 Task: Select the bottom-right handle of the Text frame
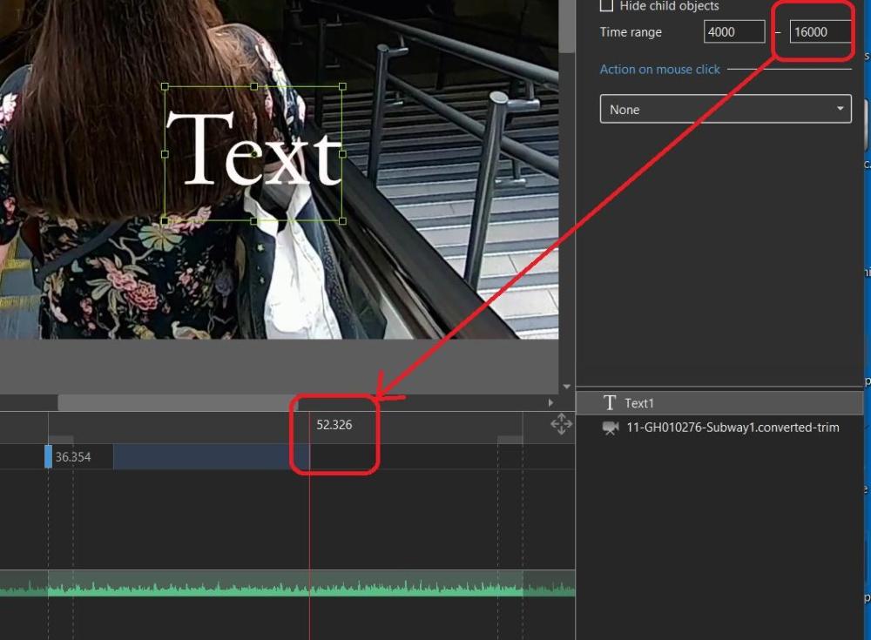pyautogui.click(x=342, y=221)
